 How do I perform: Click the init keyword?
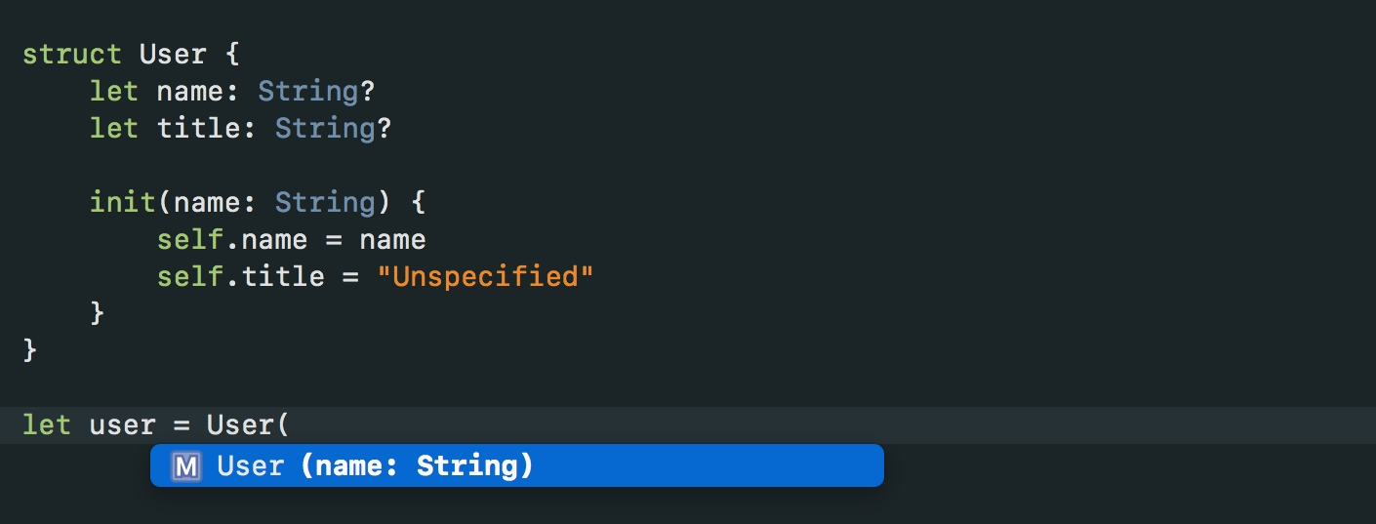[123, 202]
